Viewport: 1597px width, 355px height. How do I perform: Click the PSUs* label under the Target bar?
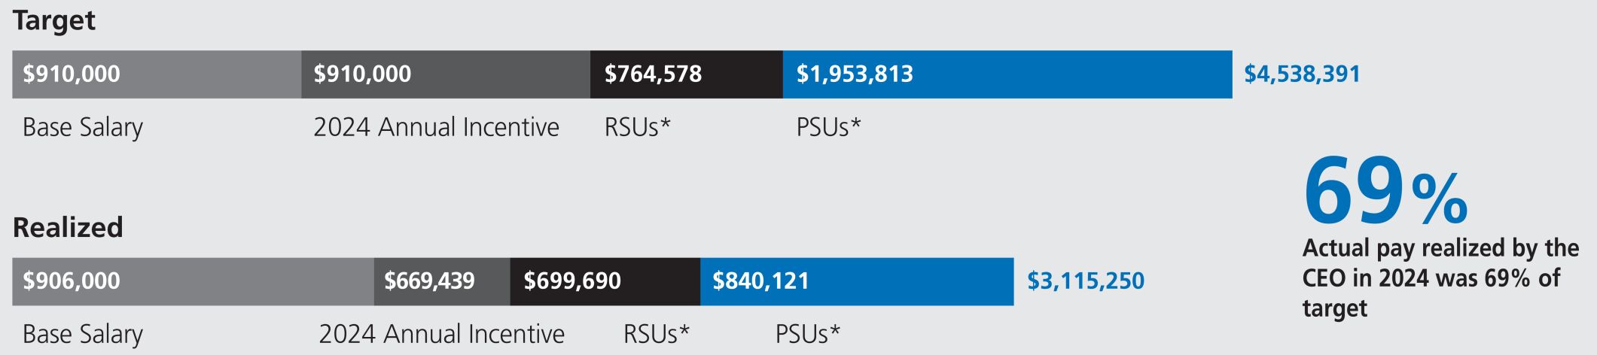(x=828, y=127)
